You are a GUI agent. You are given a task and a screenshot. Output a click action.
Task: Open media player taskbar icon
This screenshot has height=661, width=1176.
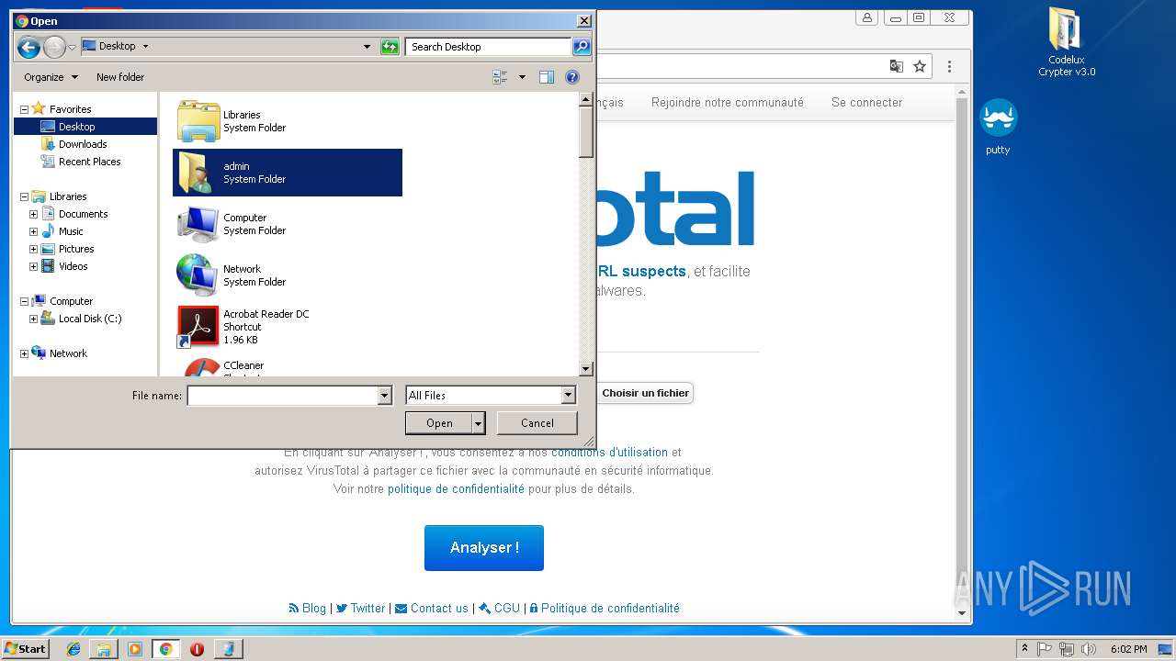pos(135,649)
